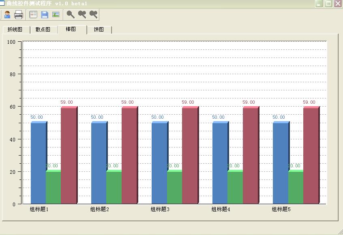Click the 组标题3 group label
This screenshot has width=343, height=235.
coord(160,209)
